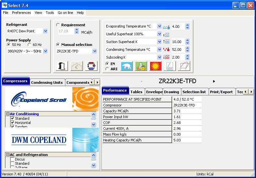Go to next compressor model arrow
This screenshot has height=178, width=256.
pyautogui.click(x=214, y=81)
